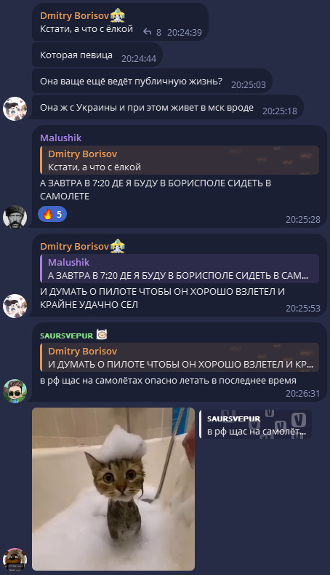Click the 20:26:31 timestamp on SAURSVEPUR's message
Screen dimensions: 330x575
tap(302, 394)
